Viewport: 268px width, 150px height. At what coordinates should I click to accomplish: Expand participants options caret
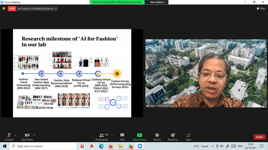tap(112, 135)
